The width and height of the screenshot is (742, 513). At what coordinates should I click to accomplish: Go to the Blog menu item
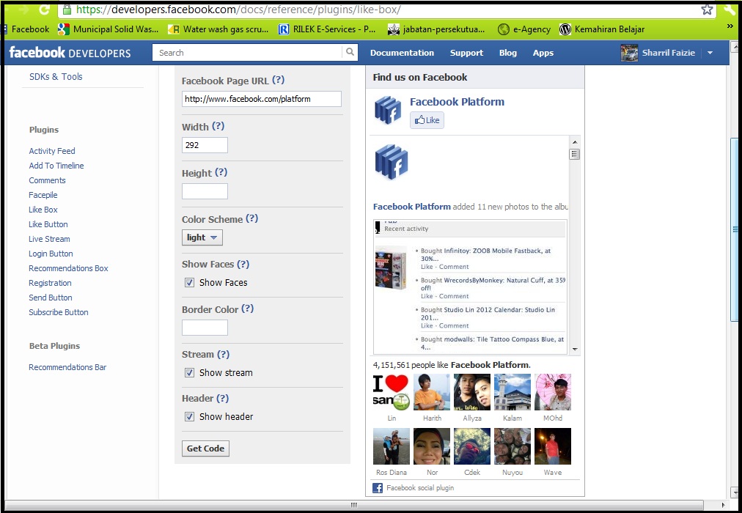[x=508, y=53]
